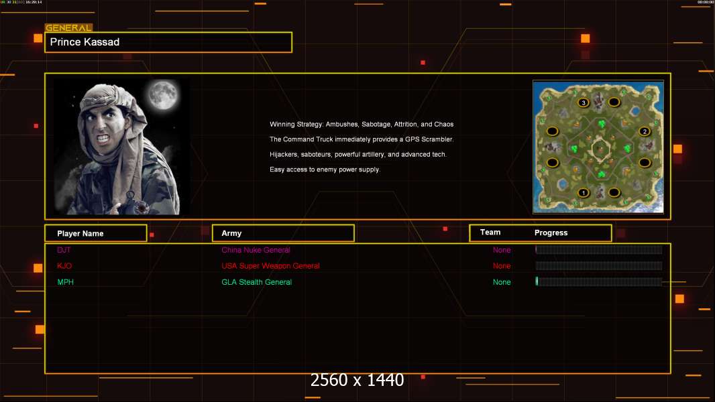Click the Team column header
The image size is (715, 402).
pos(490,232)
